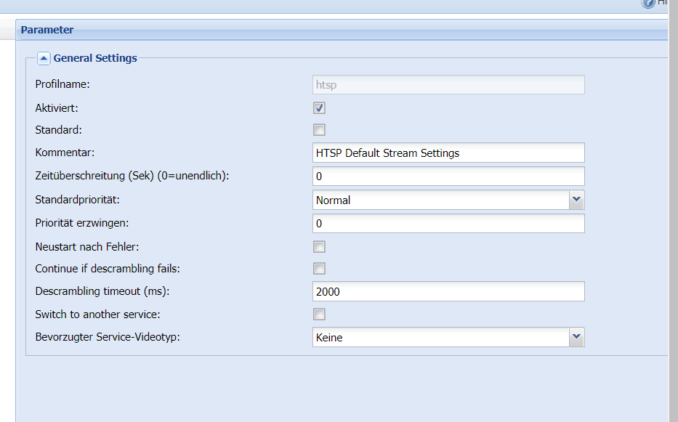Focus the Zeitüberschreitung (Sek) input field
This screenshot has width=678, height=422.
point(448,176)
